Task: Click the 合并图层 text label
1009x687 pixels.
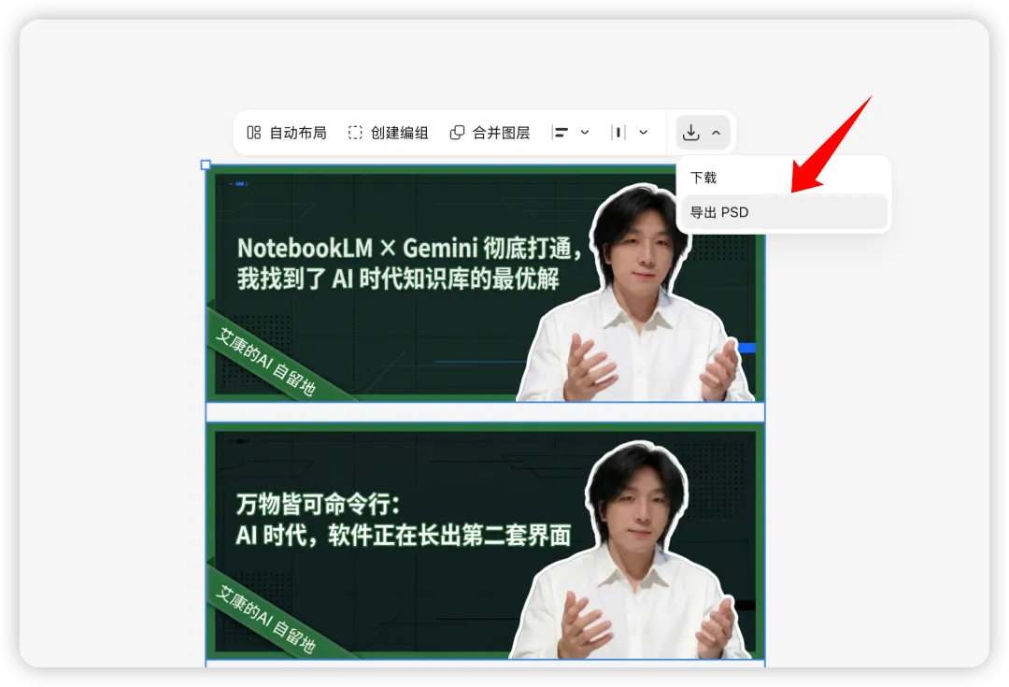Action: pyautogui.click(x=502, y=133)
